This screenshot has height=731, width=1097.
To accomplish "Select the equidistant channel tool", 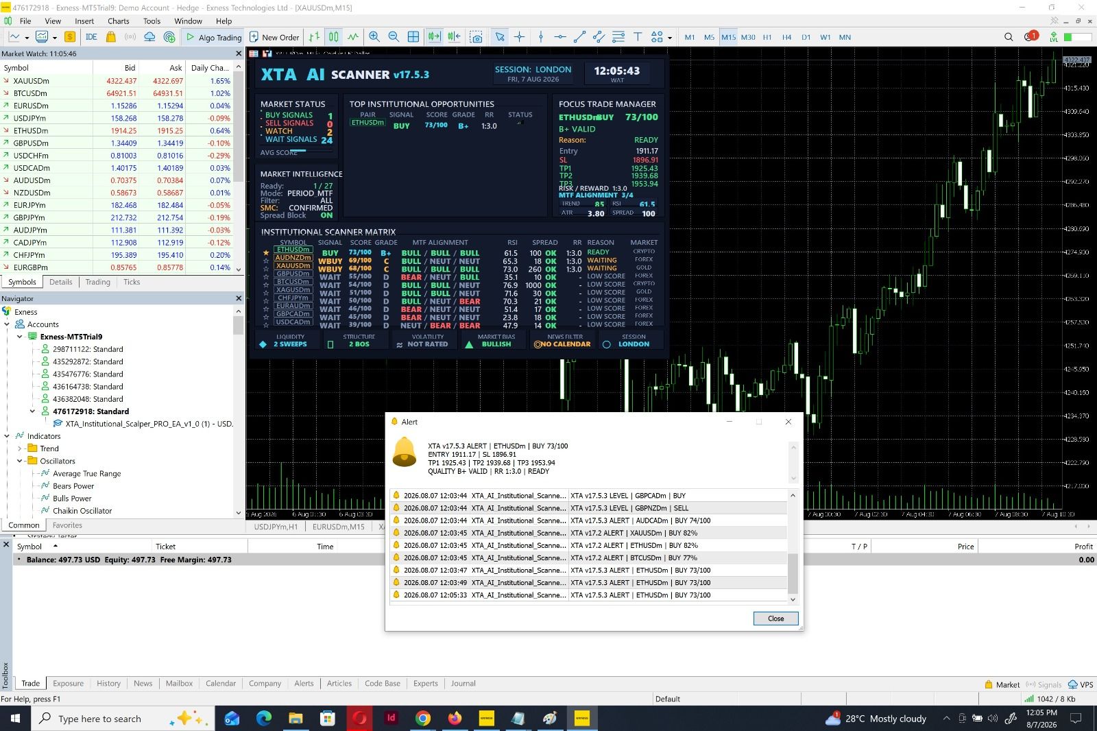I will coord(599,37).
